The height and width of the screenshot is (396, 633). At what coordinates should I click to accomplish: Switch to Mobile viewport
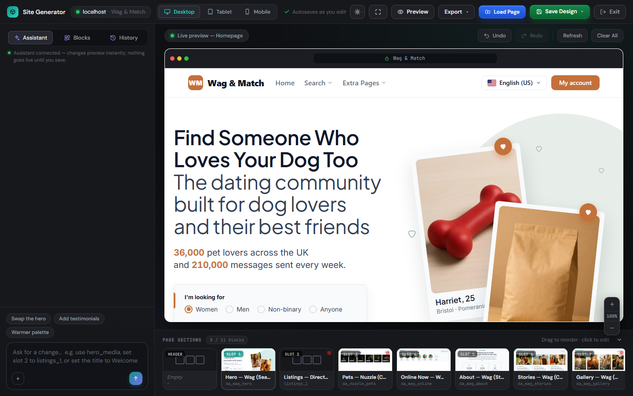click(x=258, y=12)
